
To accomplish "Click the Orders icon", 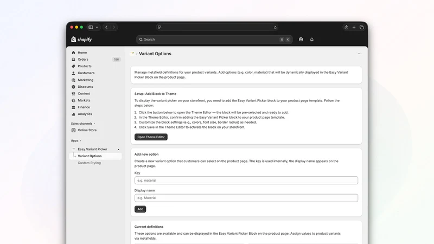I will point(73,60).
